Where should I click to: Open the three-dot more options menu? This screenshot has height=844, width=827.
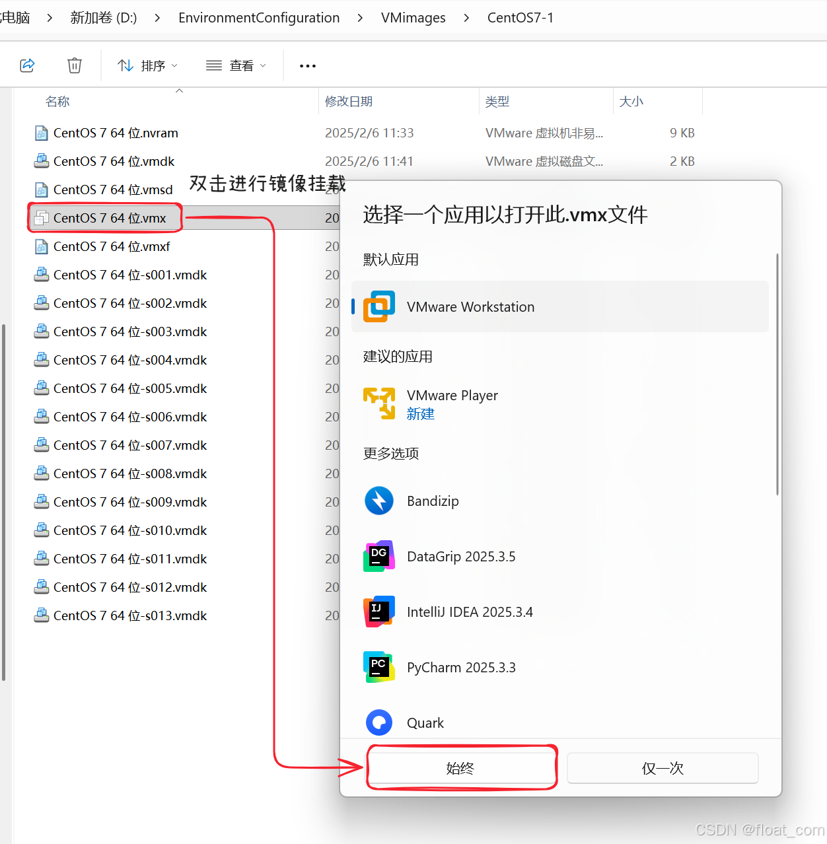pyautogui.click(x=308, y=65)
